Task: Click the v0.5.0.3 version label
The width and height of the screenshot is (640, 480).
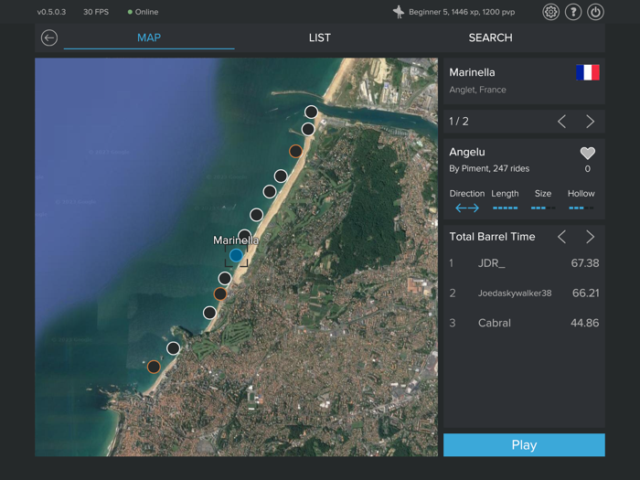Action: [51, 12]
